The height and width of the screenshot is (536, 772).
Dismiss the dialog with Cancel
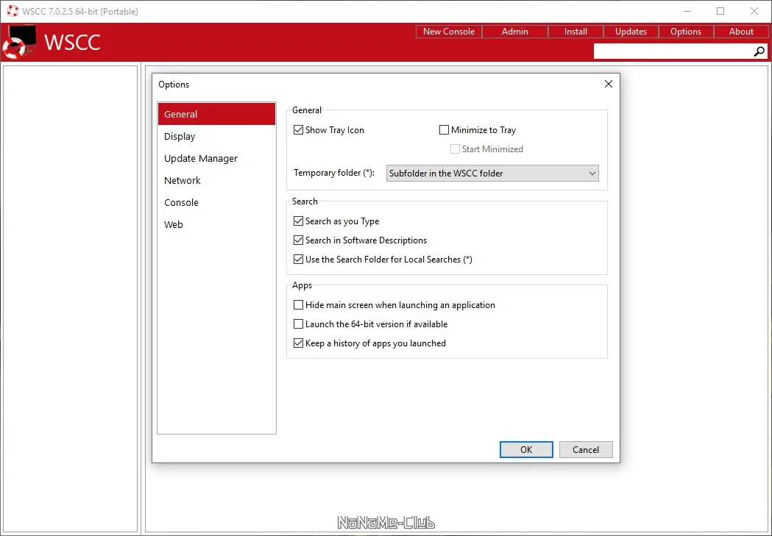[586, 449]
